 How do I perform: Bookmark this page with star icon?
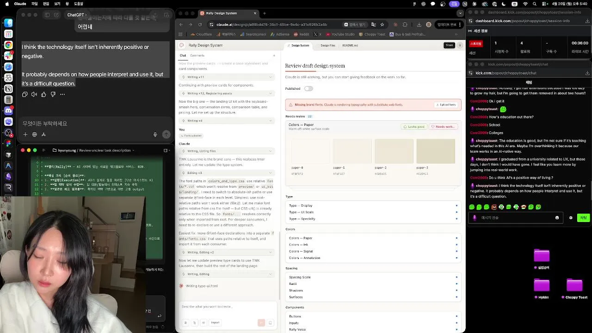(382, 25)
